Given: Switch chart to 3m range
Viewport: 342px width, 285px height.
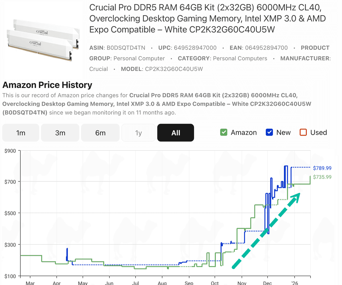Looking at the screenshot, I should click(x=60, y=133).
